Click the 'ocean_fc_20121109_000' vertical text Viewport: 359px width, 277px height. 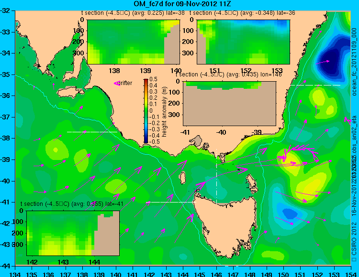click(354, 62)
